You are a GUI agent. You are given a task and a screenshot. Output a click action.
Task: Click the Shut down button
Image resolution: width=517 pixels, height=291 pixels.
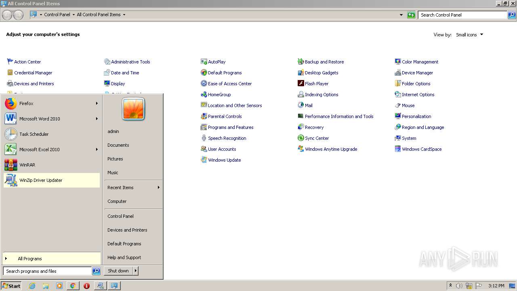click(118, 271)
